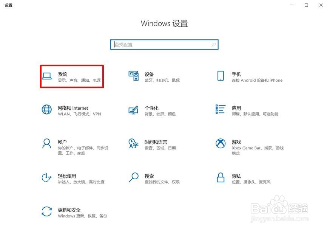Click the text 背景、锁屏、颜色
Viewport: 327px width, 230px height.
(160, 114)
